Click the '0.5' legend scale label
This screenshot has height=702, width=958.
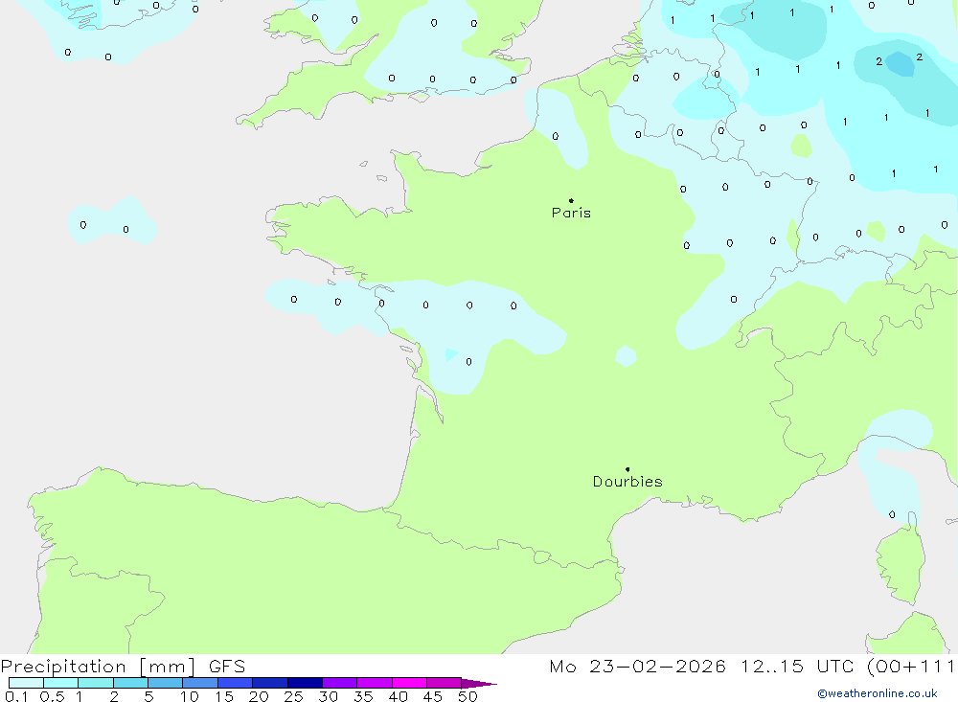pyautogui.click(x=52, y=696)
